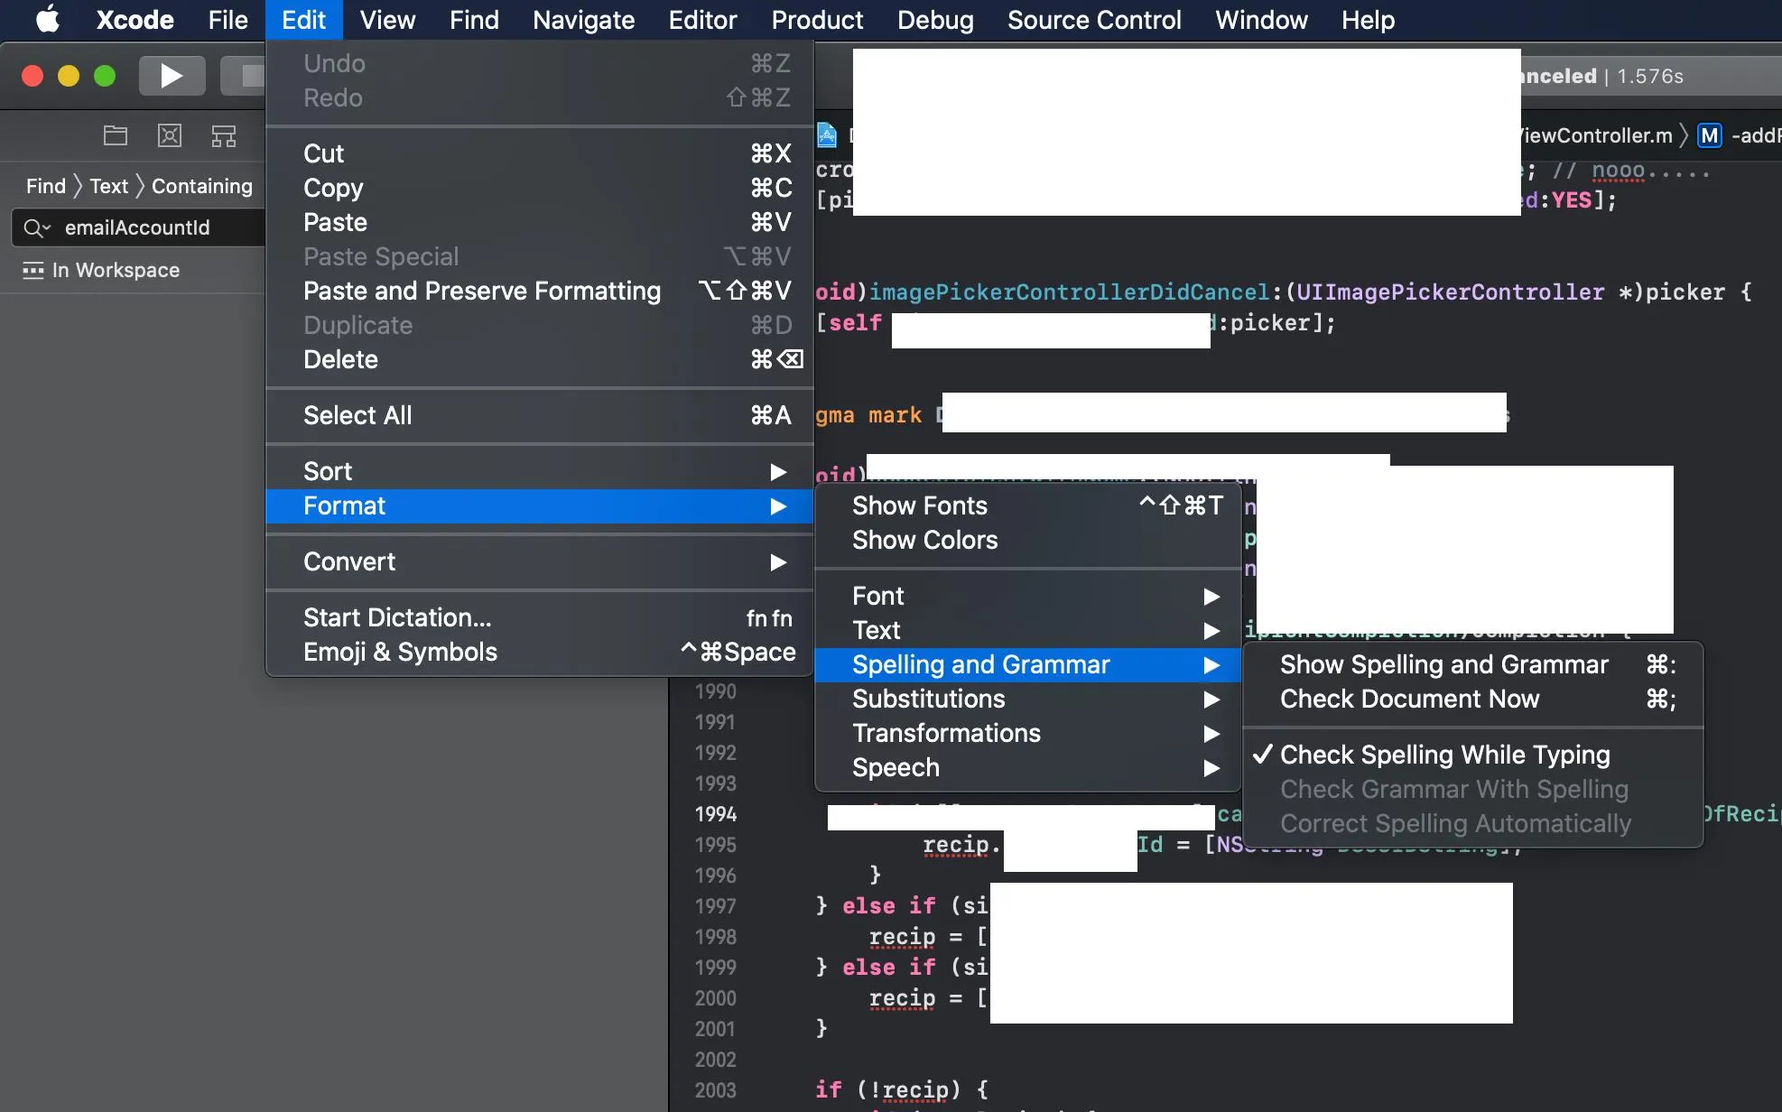Toggle Check Spelling While Typing
Screen dimensions: 1782x1112
[1444, 755]
